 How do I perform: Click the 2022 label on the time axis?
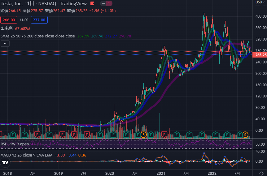coord(212,174)
